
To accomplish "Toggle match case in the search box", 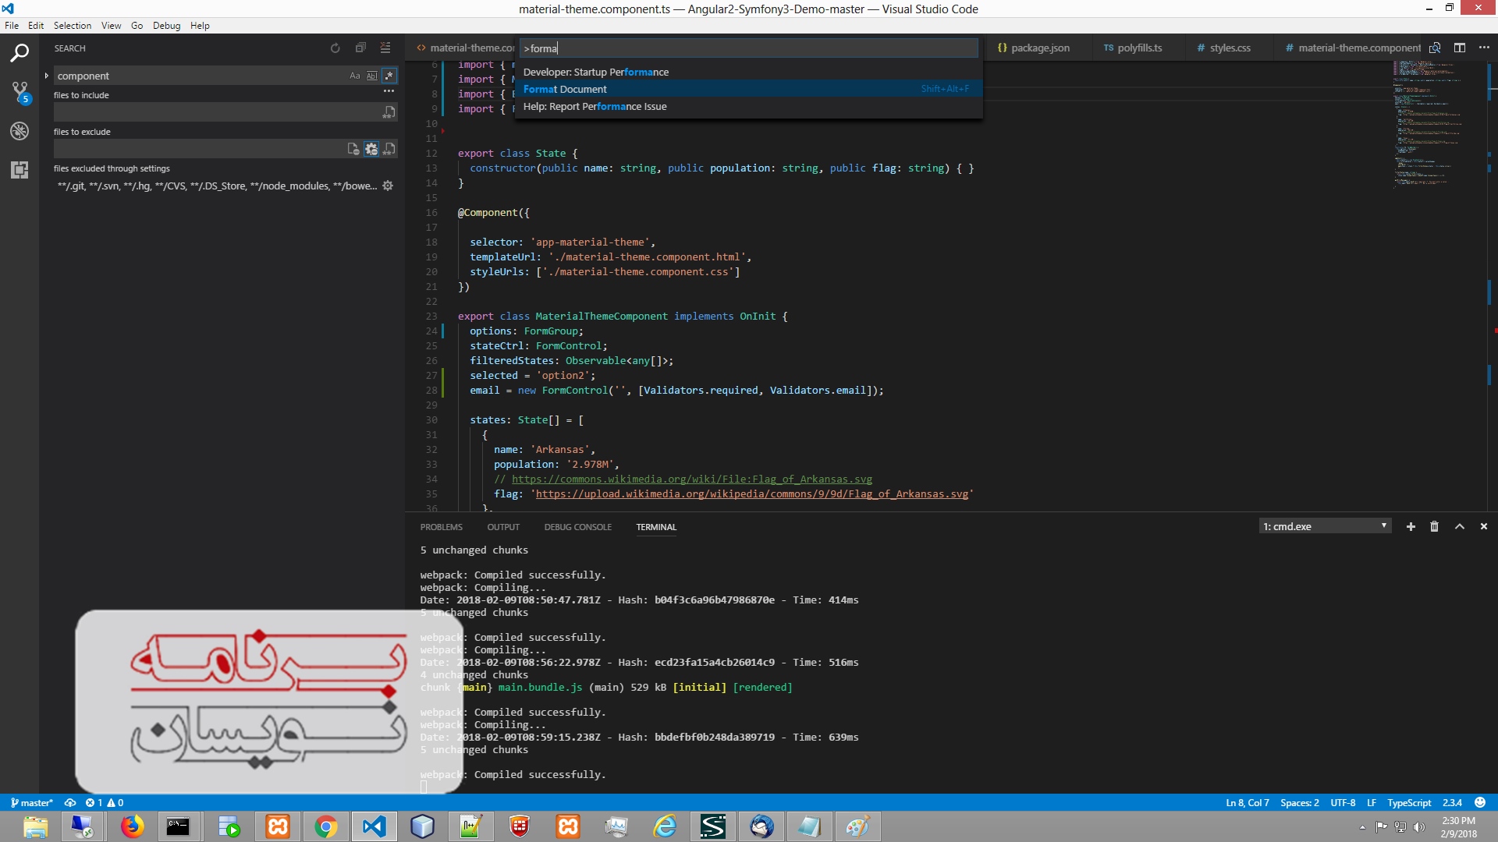I will tap(355, 76).
